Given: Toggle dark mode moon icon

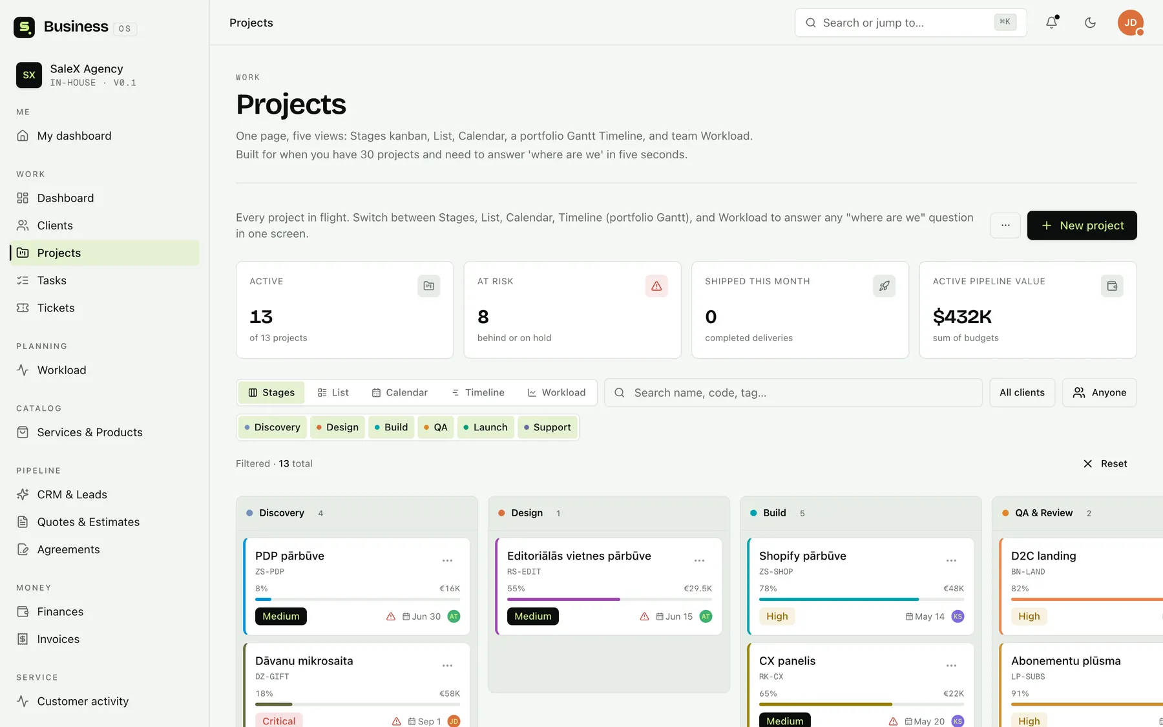Looking at the screenshot, I should click(1090, 23).
